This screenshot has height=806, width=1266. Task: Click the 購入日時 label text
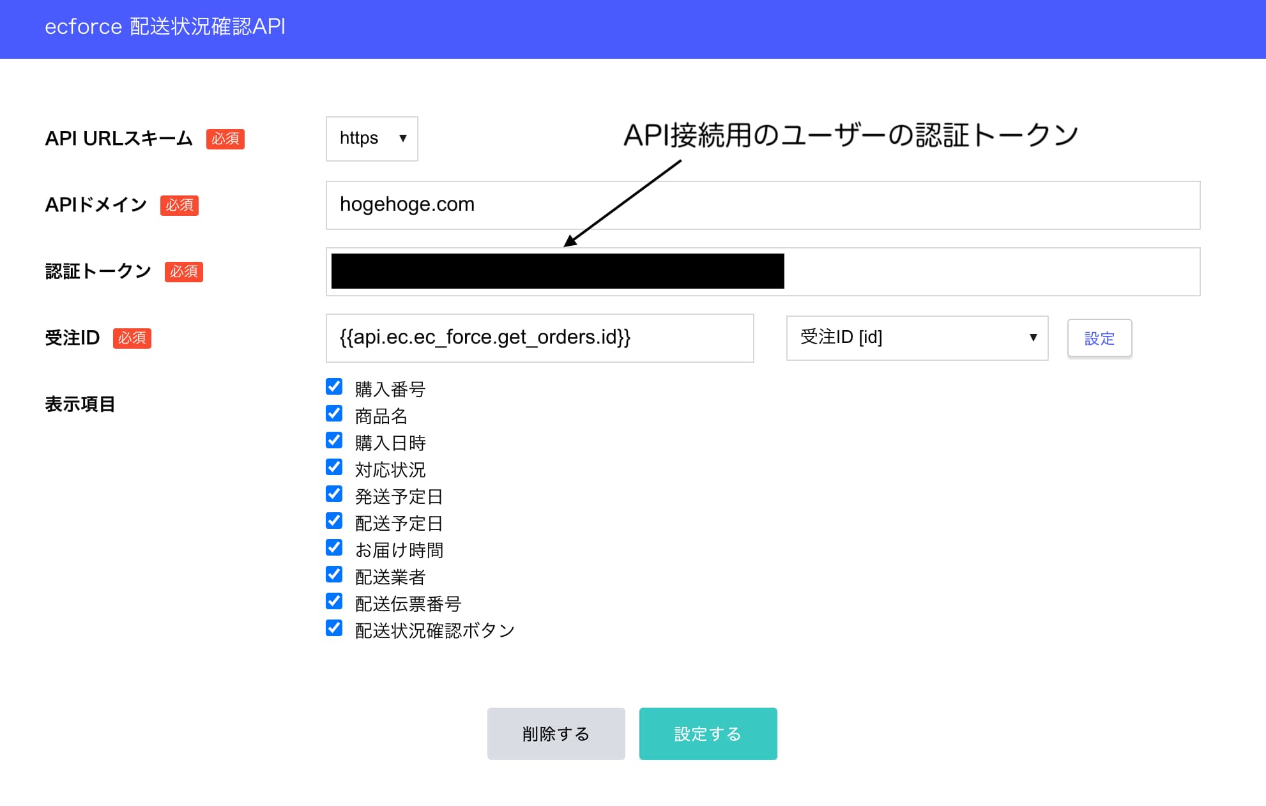point(390,443)
